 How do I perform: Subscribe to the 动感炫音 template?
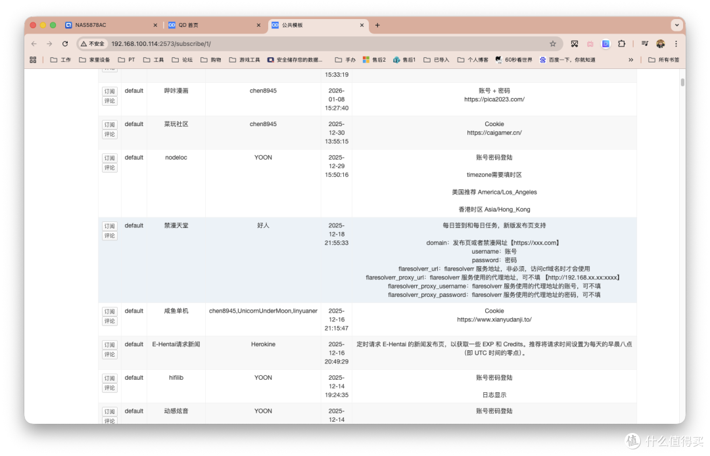[110, 412]
